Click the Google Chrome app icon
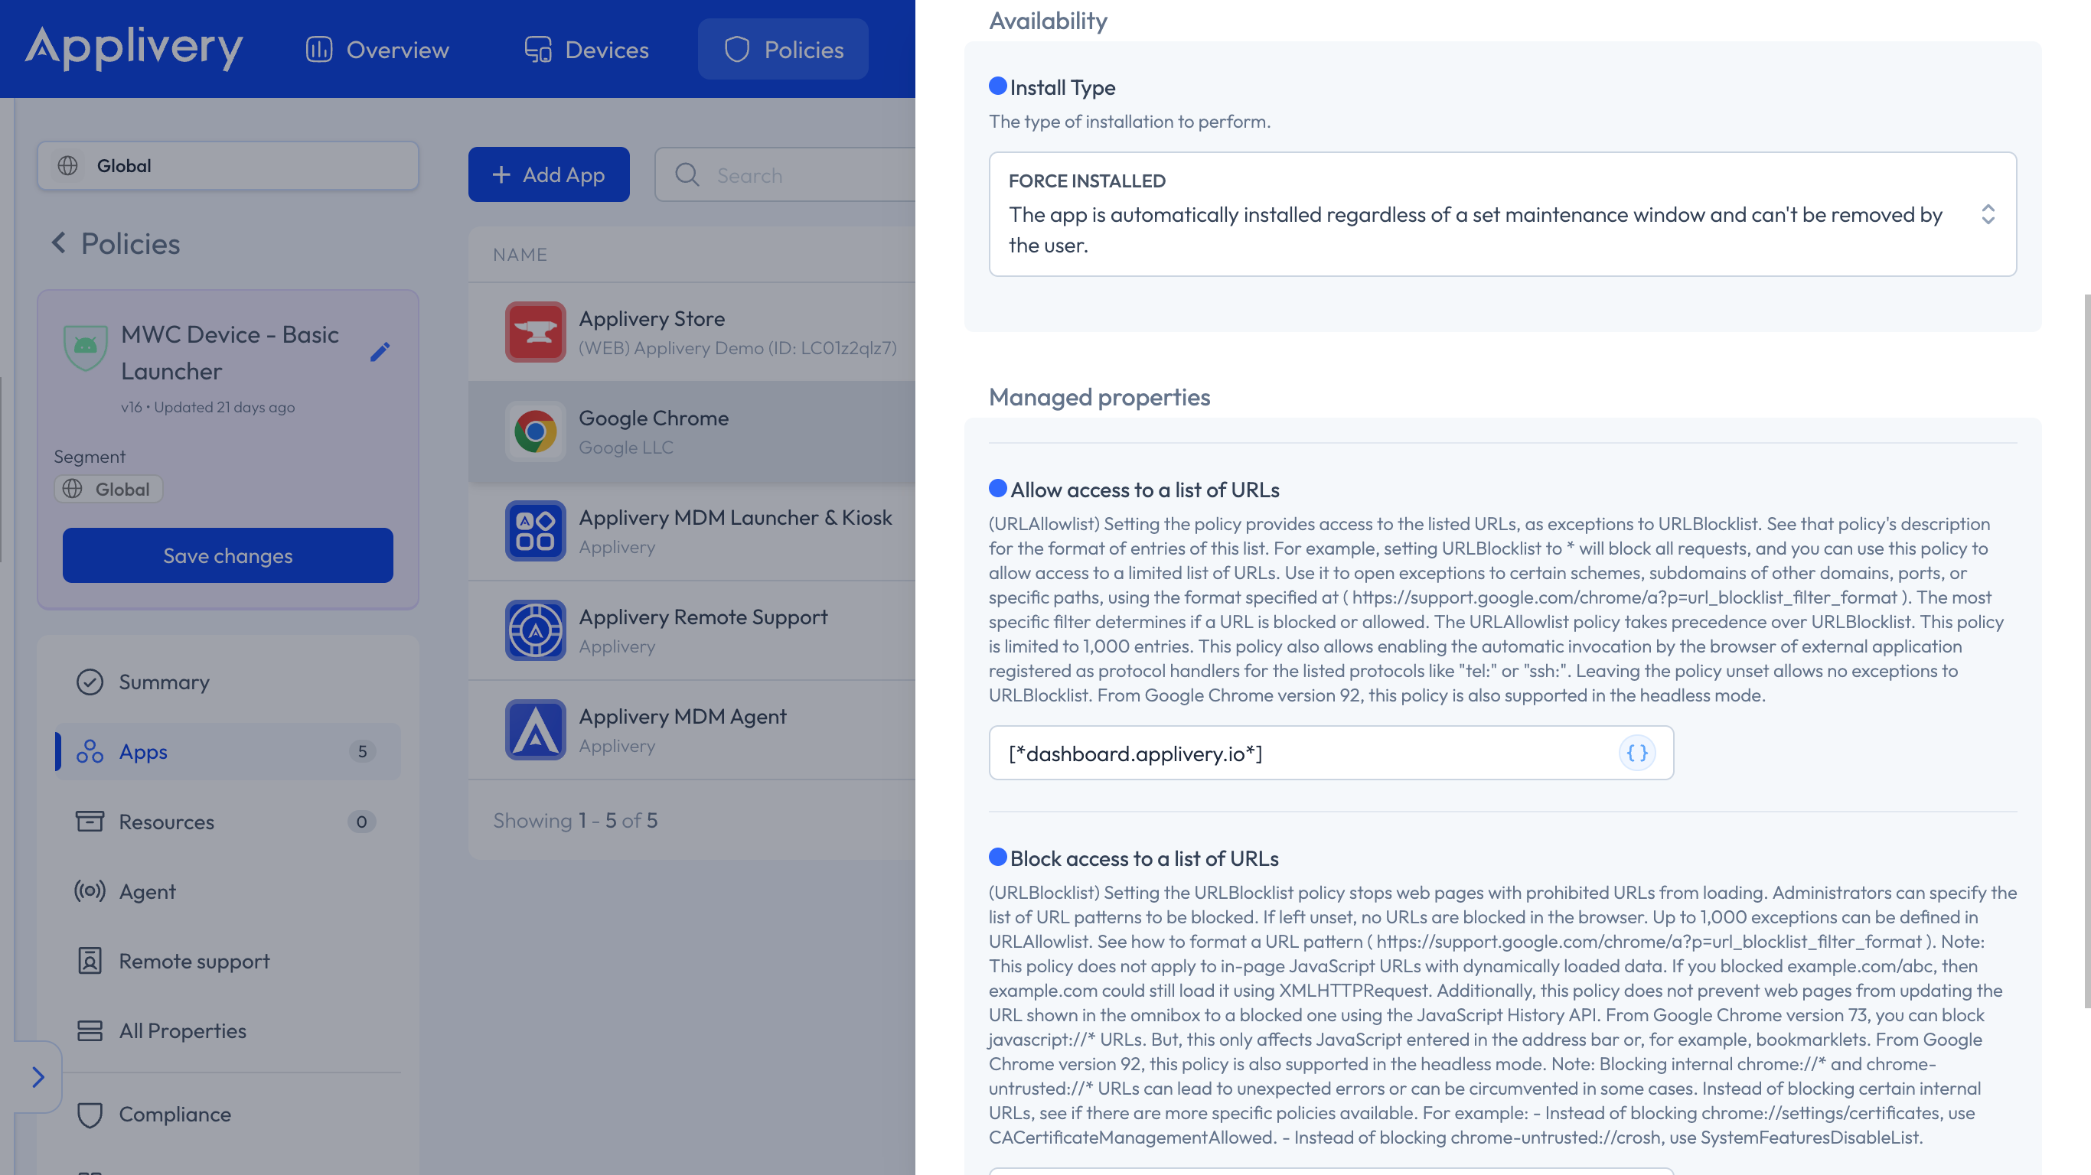 point(536,431)
